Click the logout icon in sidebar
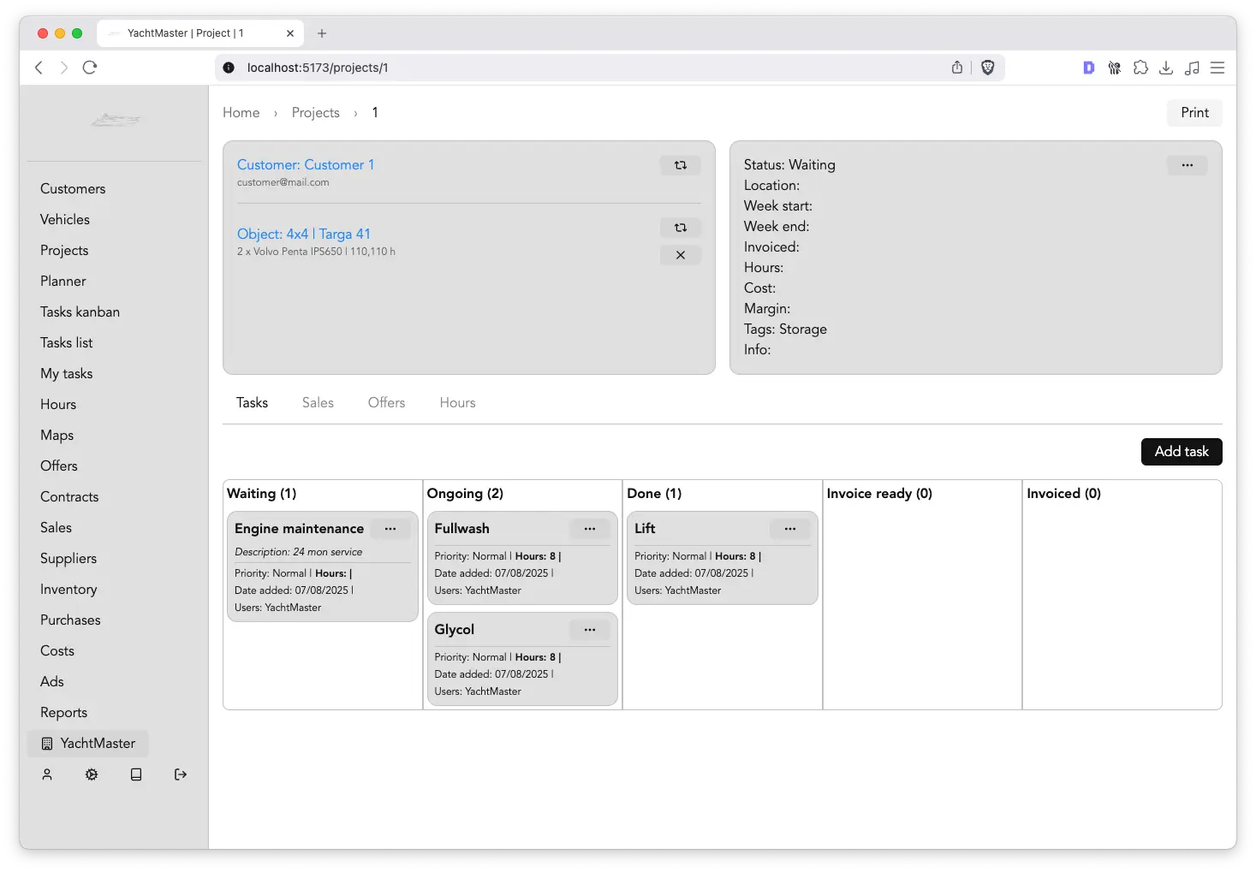The width and height of the screenshot is (1256, 872). [181, 774]
